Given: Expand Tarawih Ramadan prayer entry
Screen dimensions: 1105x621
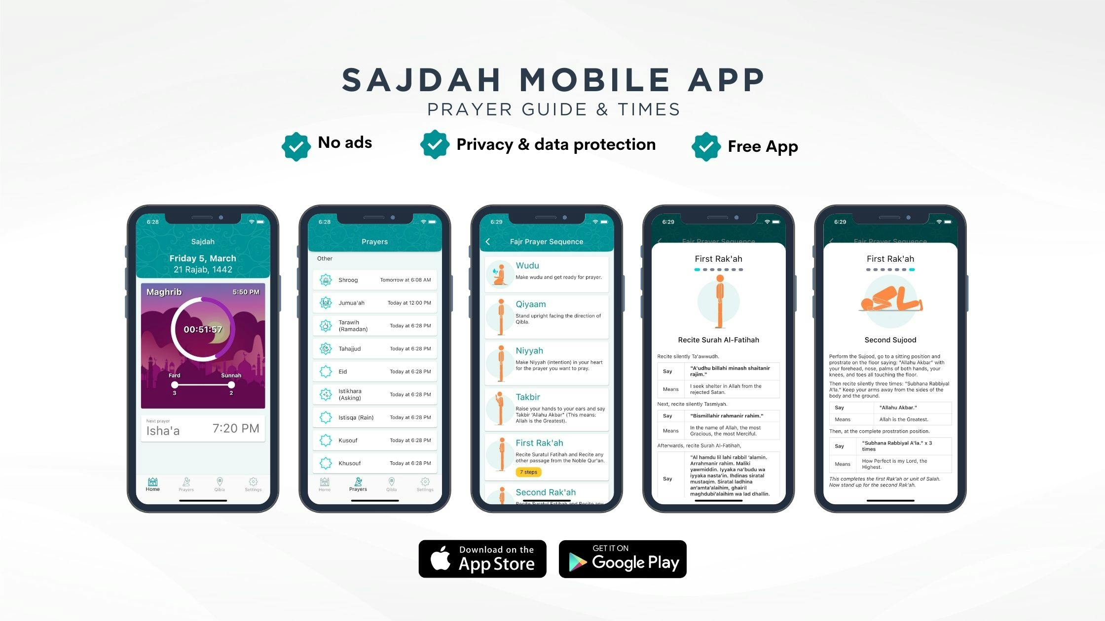Looking at the screenshot, I should point(382,325).
